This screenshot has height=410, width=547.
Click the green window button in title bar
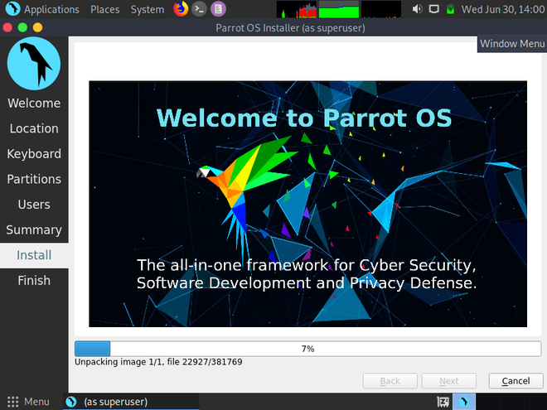(22, 27)
